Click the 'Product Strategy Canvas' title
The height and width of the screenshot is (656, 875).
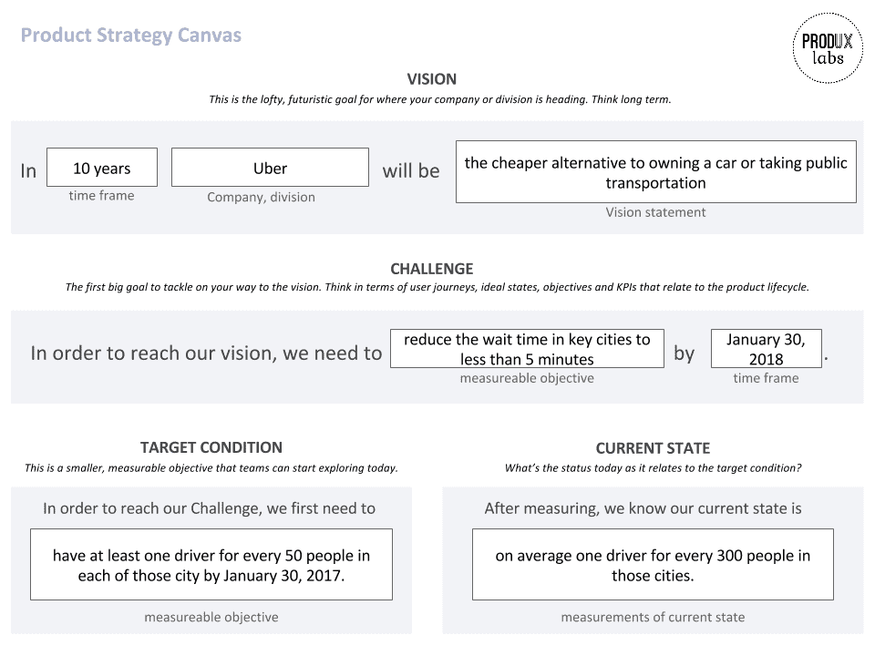click(x=131, y=36)
